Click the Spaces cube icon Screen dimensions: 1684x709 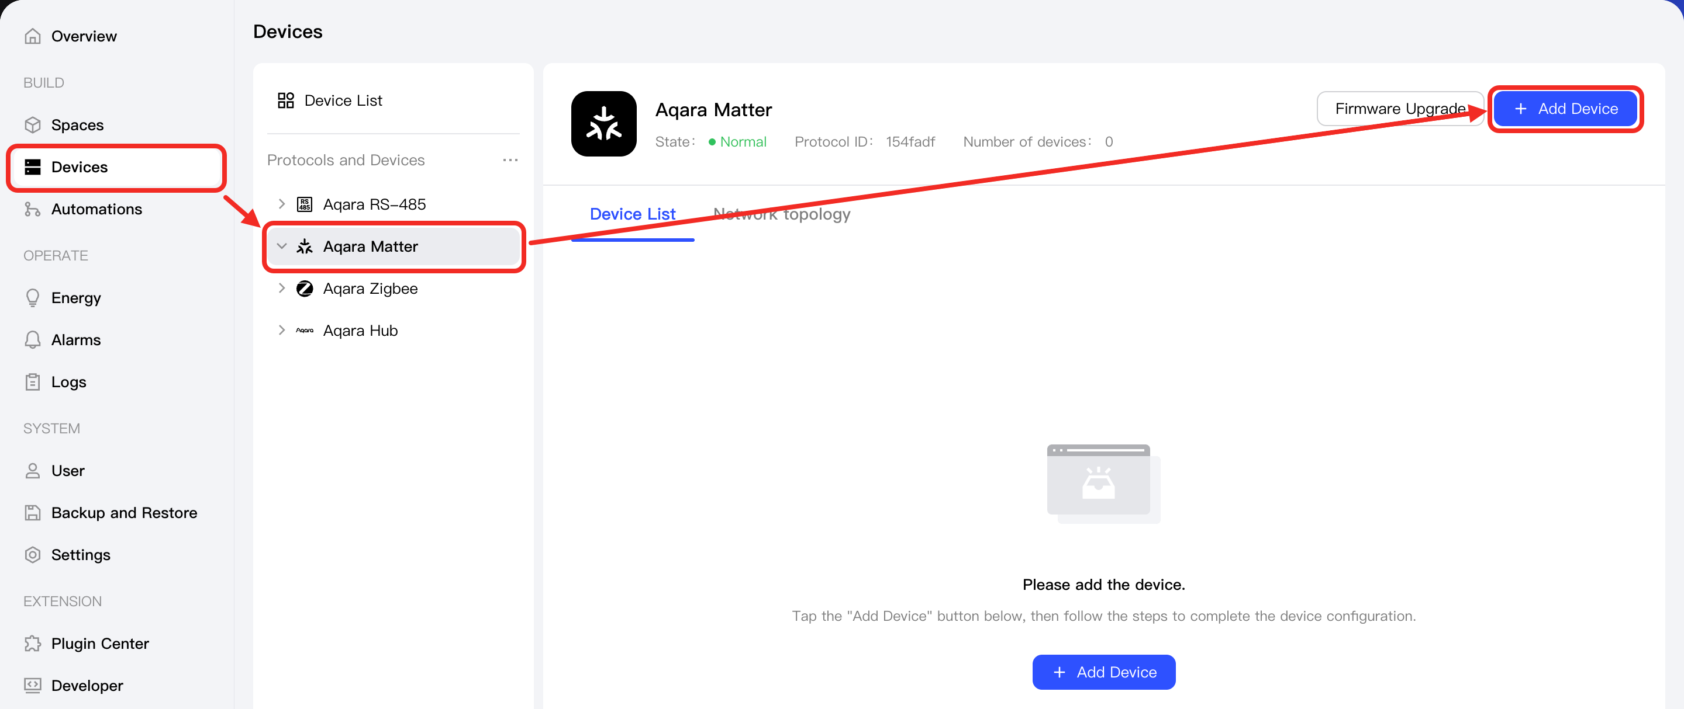tap(32, 125)
